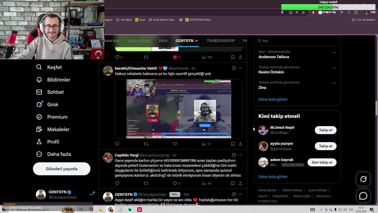Viewport: 378px width, 213px height.
Task: Open Makaleler in the sidebar
Action: [x=53, y=129]
